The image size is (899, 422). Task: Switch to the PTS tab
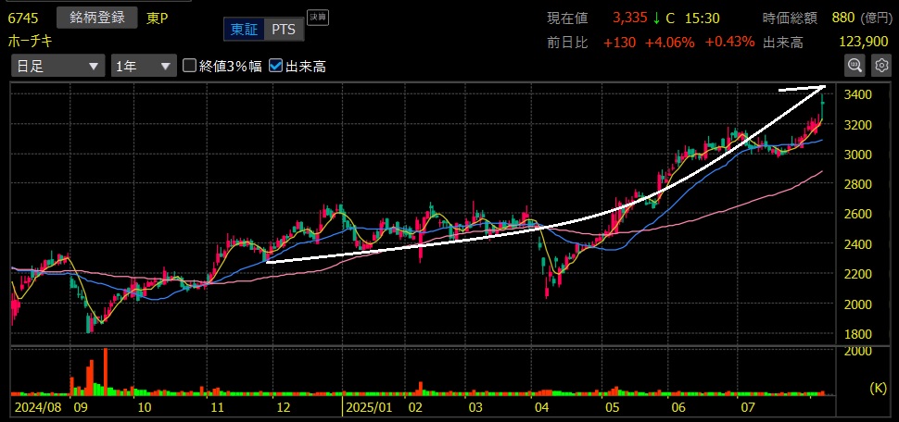[284, 30]
